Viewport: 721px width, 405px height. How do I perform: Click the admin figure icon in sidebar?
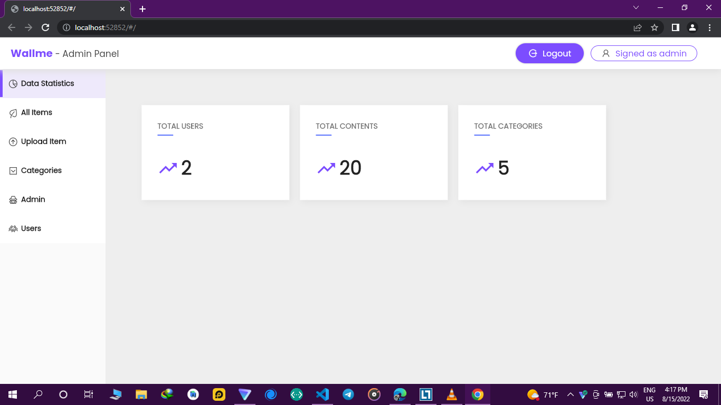tap(13, 200)
